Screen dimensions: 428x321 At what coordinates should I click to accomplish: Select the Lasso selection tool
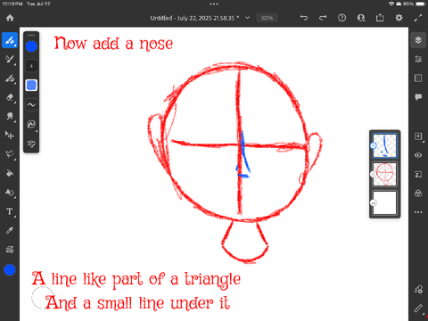10,154
